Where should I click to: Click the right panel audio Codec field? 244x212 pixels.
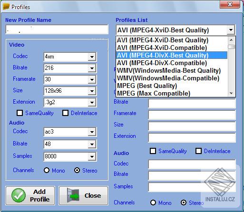(192, 164)
